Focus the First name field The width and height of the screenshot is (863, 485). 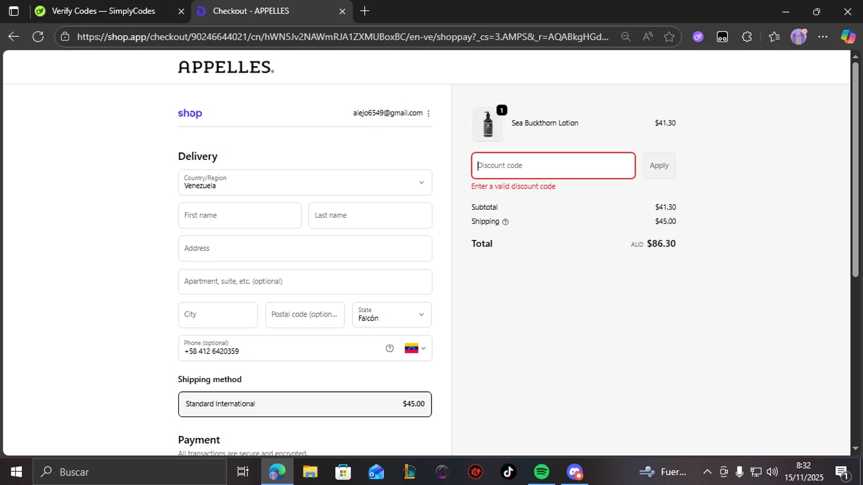pos(240,215)
